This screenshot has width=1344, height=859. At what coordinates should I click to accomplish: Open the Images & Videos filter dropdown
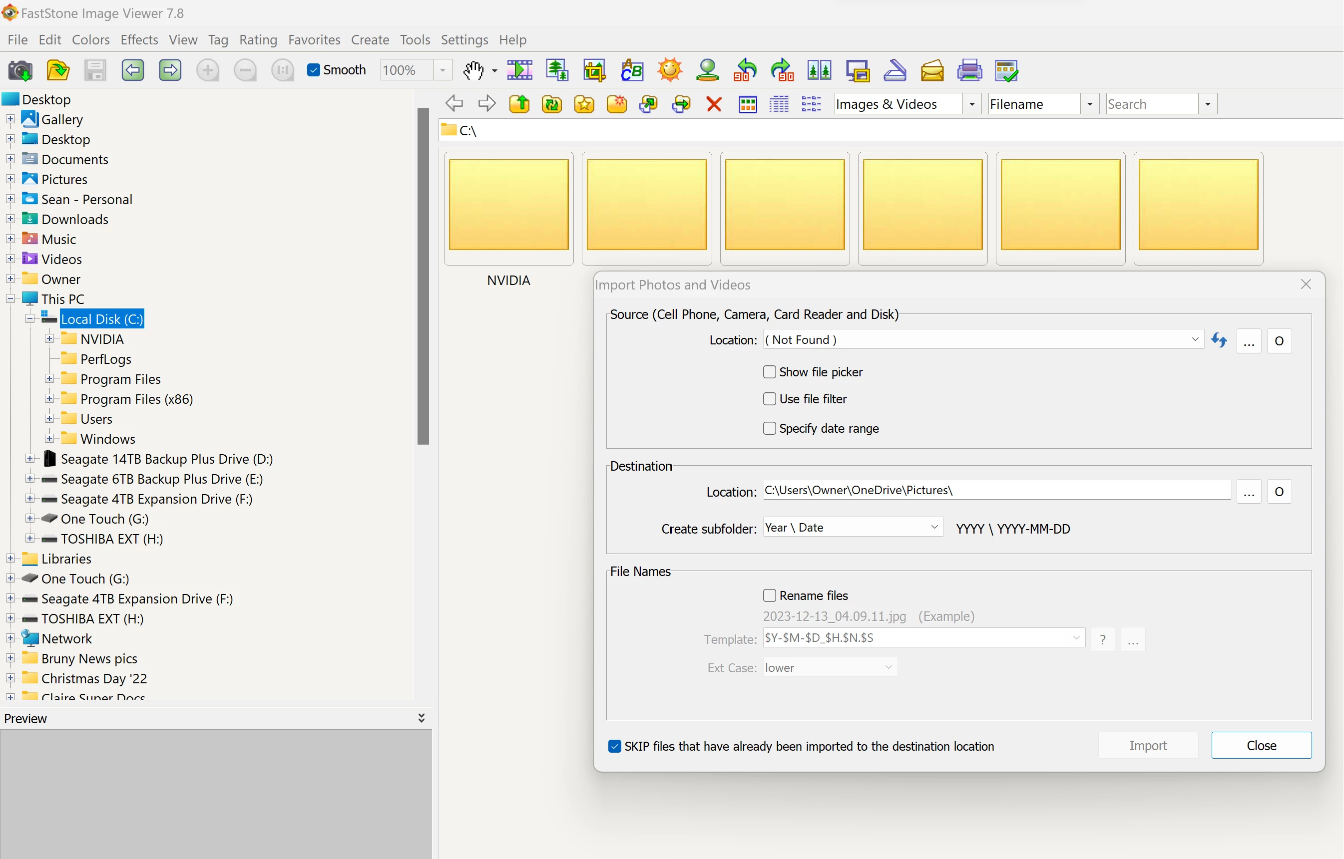point(972,104)
